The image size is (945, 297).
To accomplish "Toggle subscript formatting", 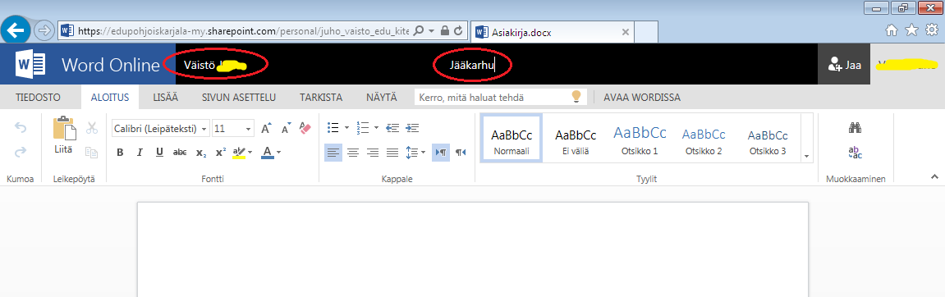I will (x=200, y=153).
